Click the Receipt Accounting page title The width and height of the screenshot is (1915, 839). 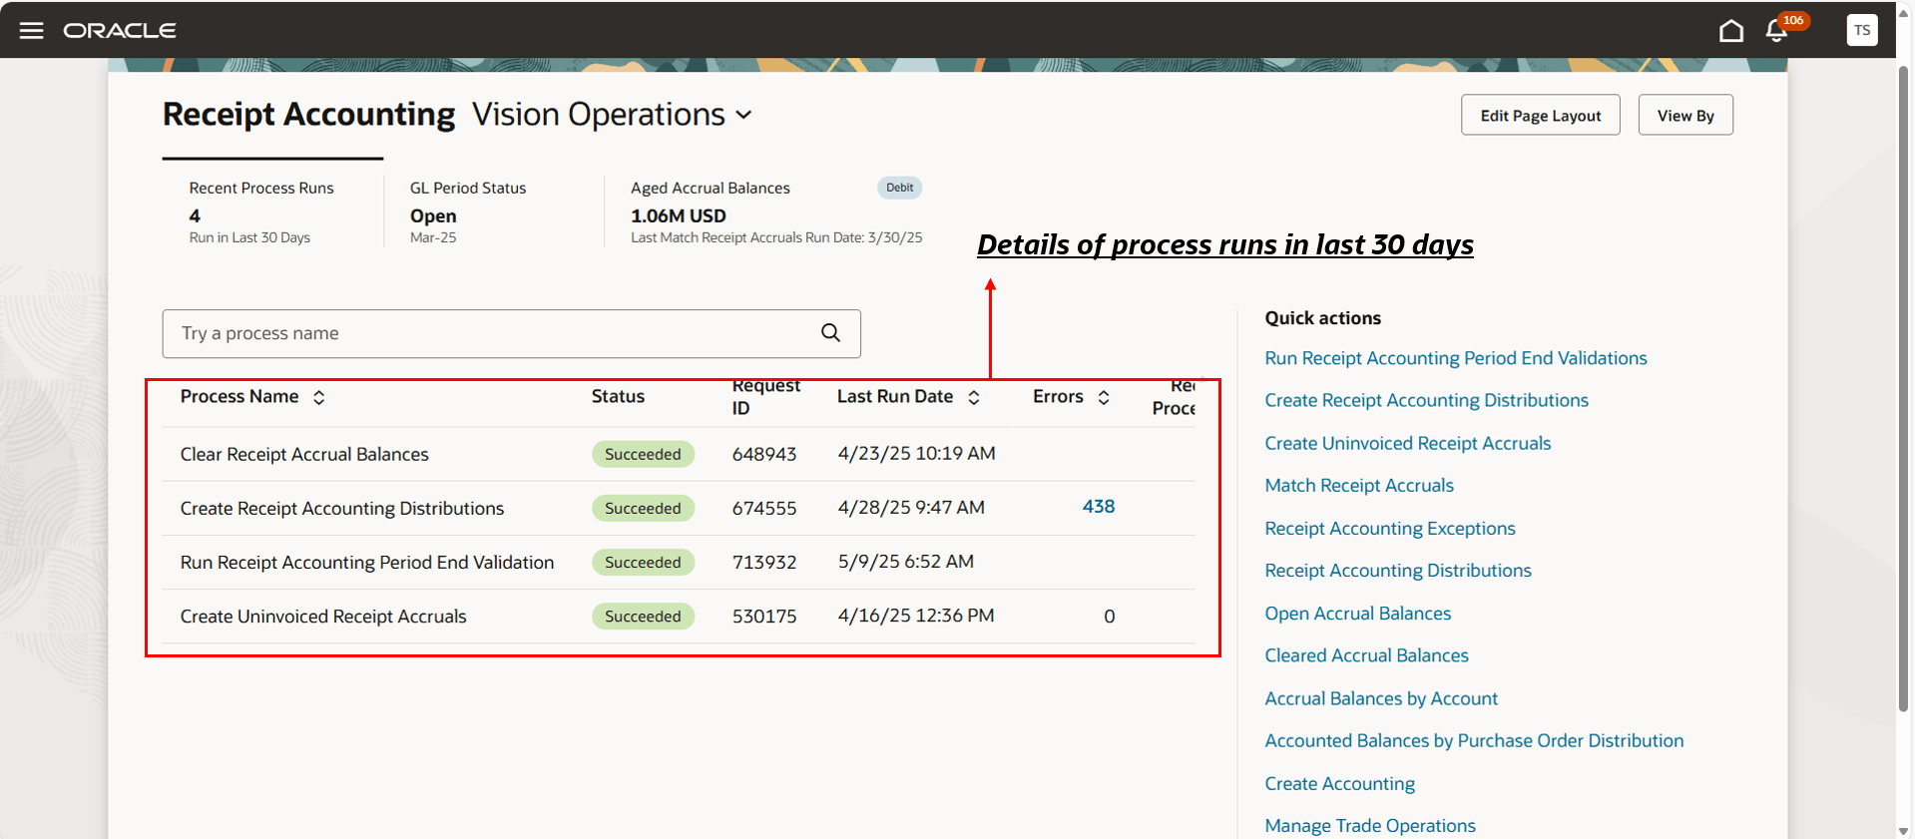tap(308, 115)
